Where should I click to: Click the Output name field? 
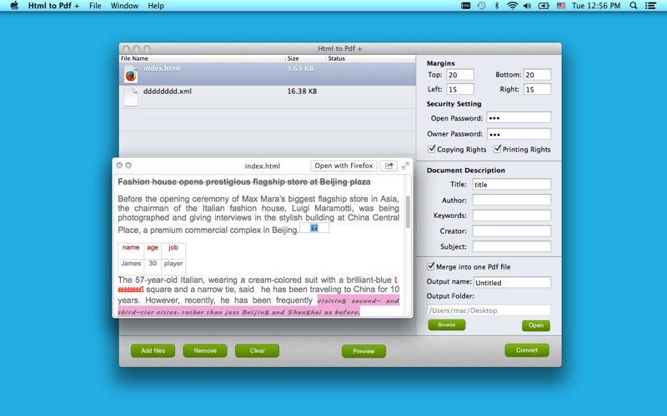click(512, 282)
